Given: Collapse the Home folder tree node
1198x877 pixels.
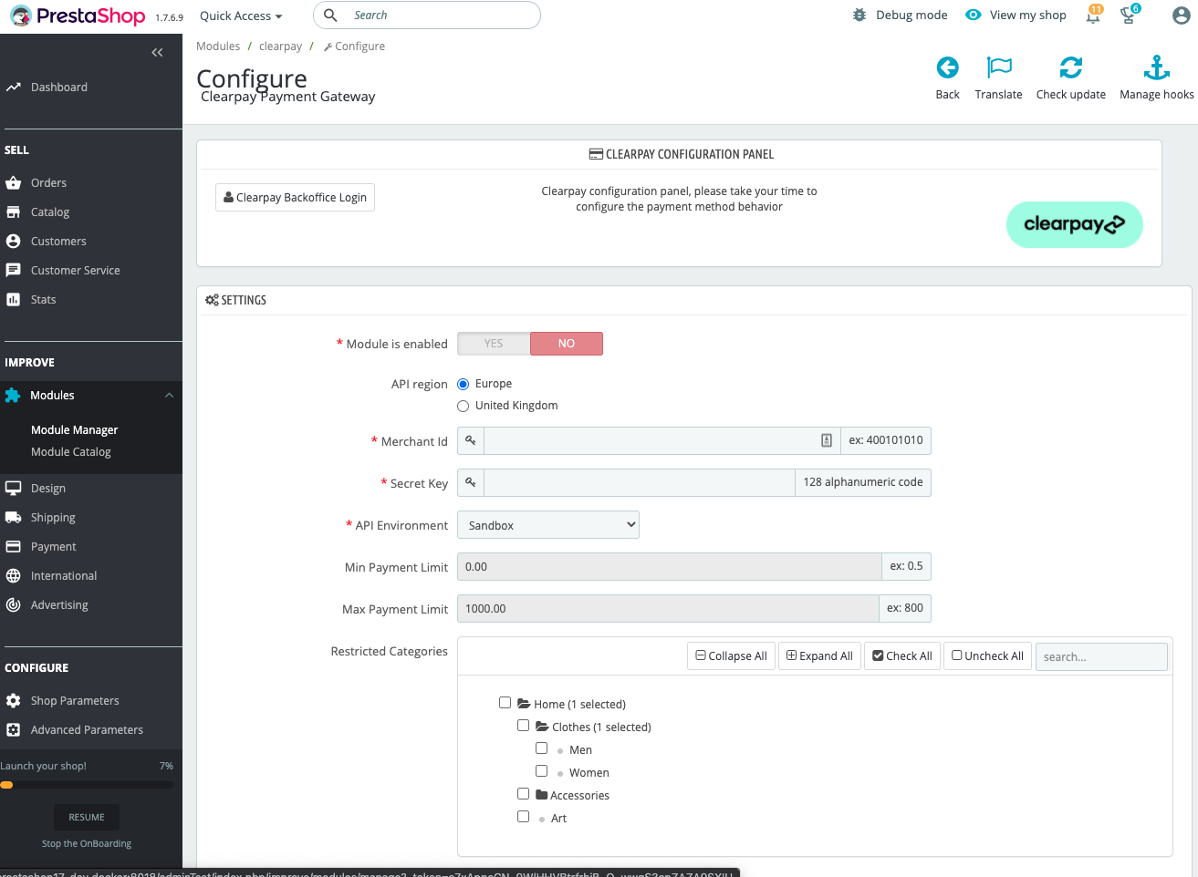Looking at the screenshot, I should (524, 704).
